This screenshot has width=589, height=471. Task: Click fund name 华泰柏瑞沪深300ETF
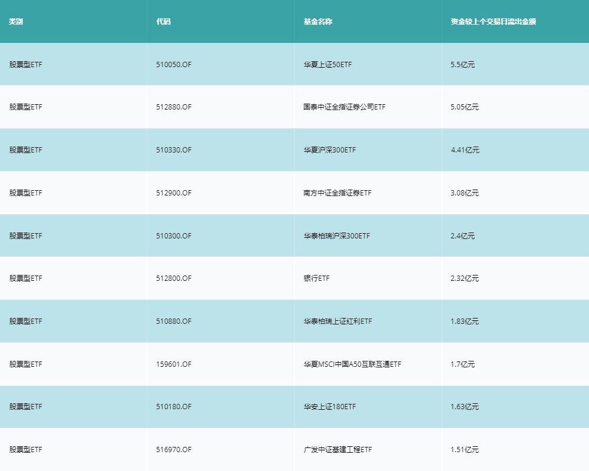click(x=336, y=235)
